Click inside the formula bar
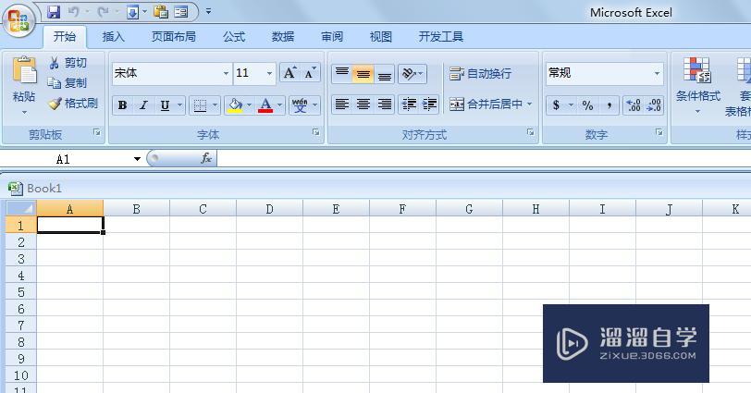This screenshot has height=393, width=751. click(484, 158)
